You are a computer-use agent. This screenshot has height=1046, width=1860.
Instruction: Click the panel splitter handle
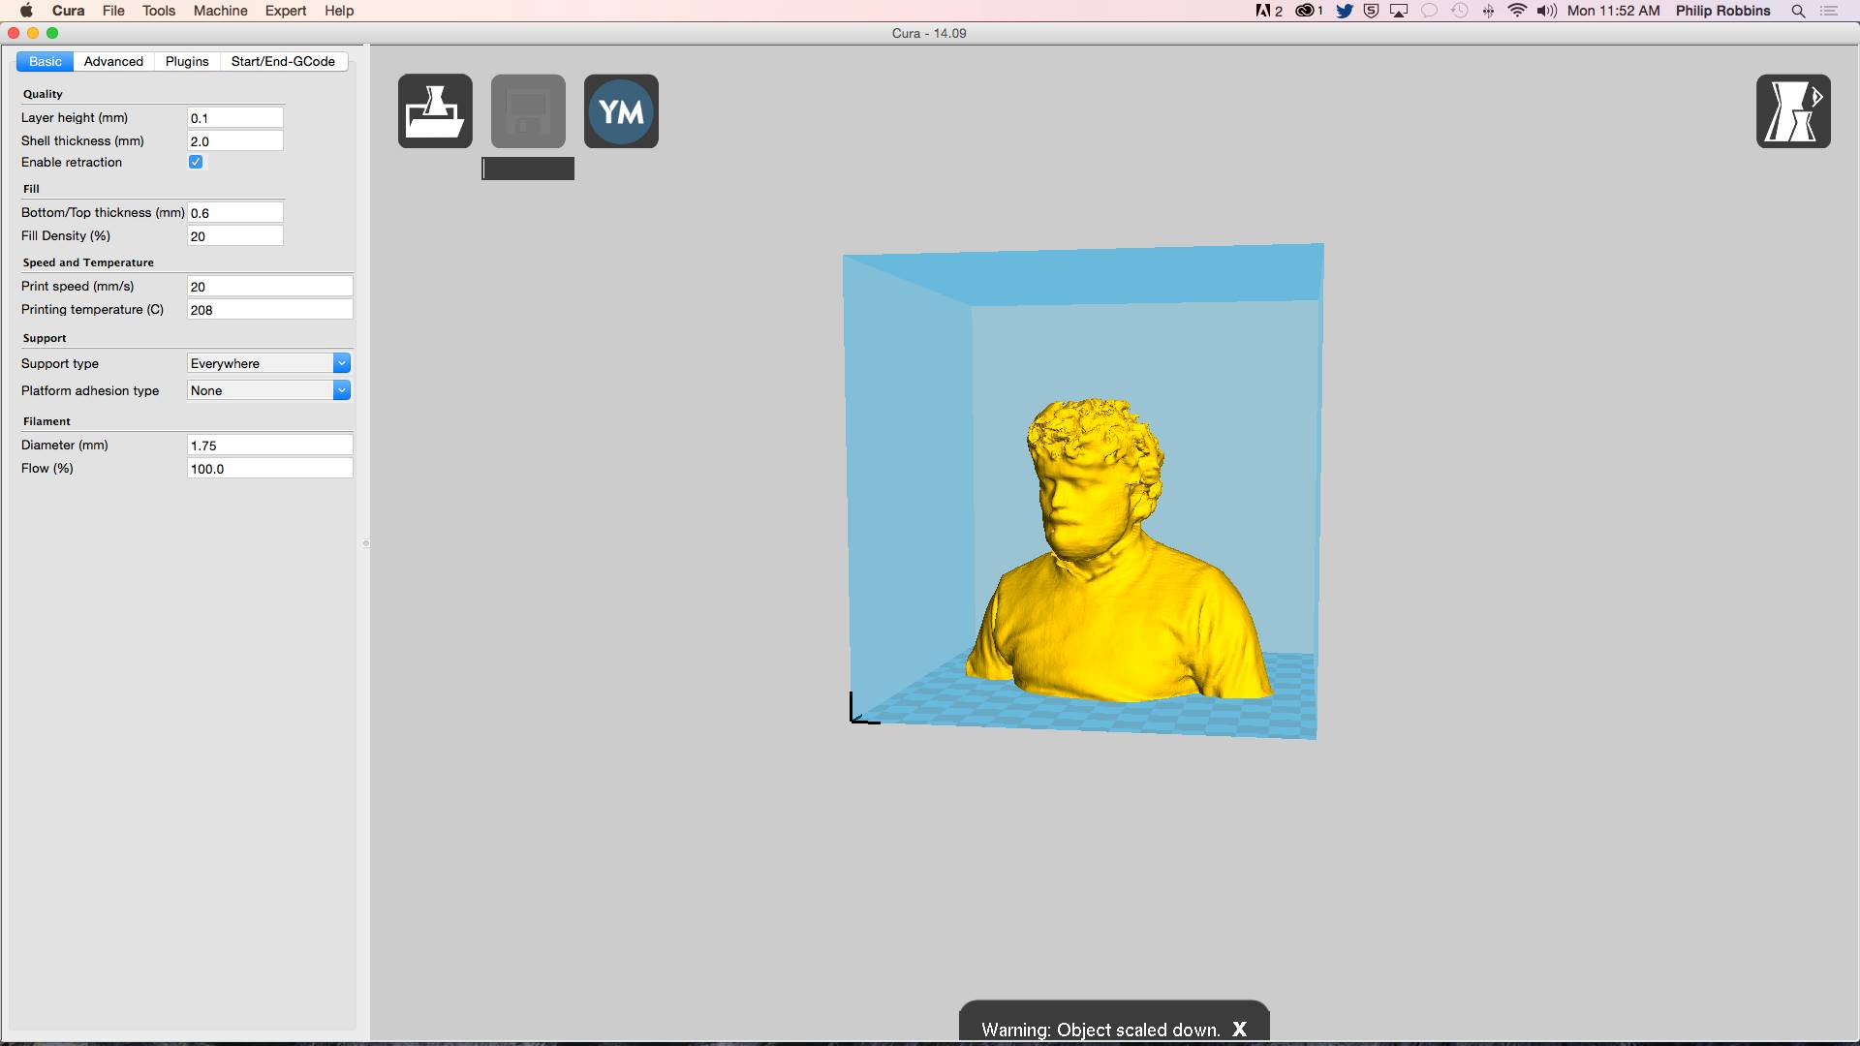365,543
